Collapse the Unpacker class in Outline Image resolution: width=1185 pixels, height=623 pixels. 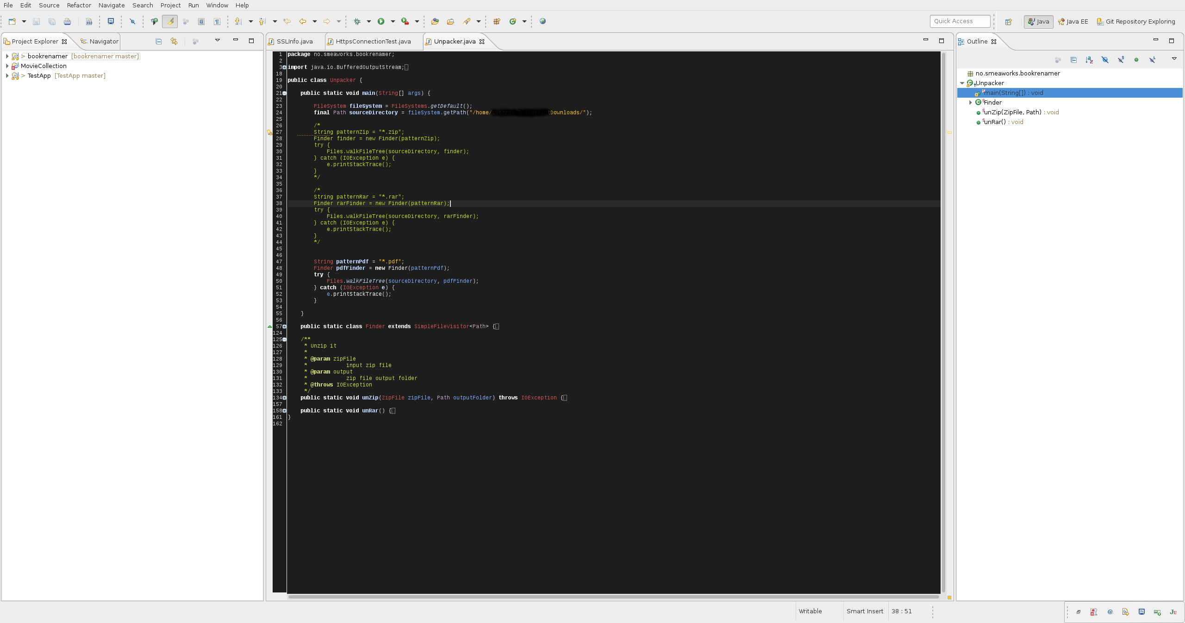pos(962,83)
